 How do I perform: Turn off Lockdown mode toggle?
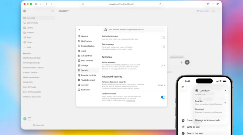(x=163, y=97)
